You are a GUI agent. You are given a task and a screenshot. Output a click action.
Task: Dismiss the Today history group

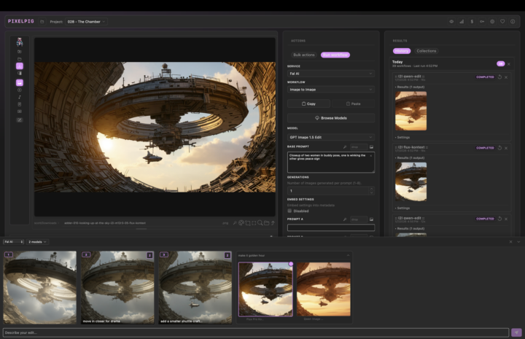tap(509, 64)
